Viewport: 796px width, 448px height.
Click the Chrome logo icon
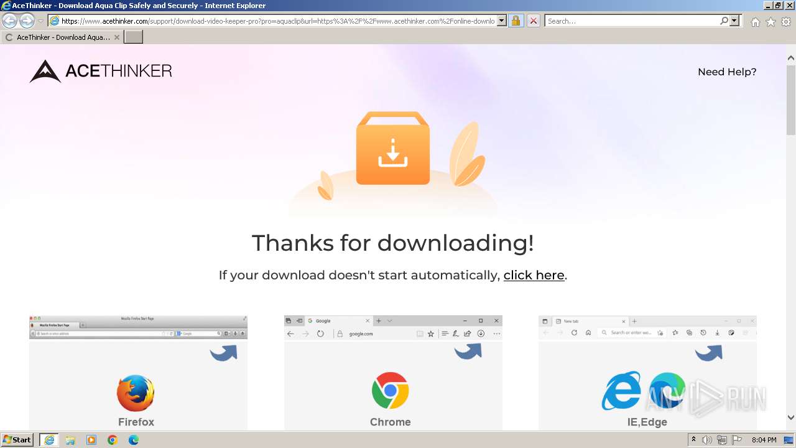click(391, 391)
